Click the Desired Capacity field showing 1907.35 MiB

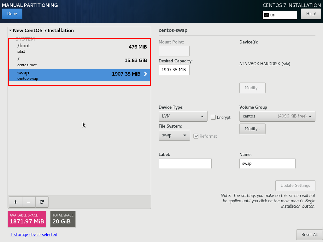[x=174, y=70]
